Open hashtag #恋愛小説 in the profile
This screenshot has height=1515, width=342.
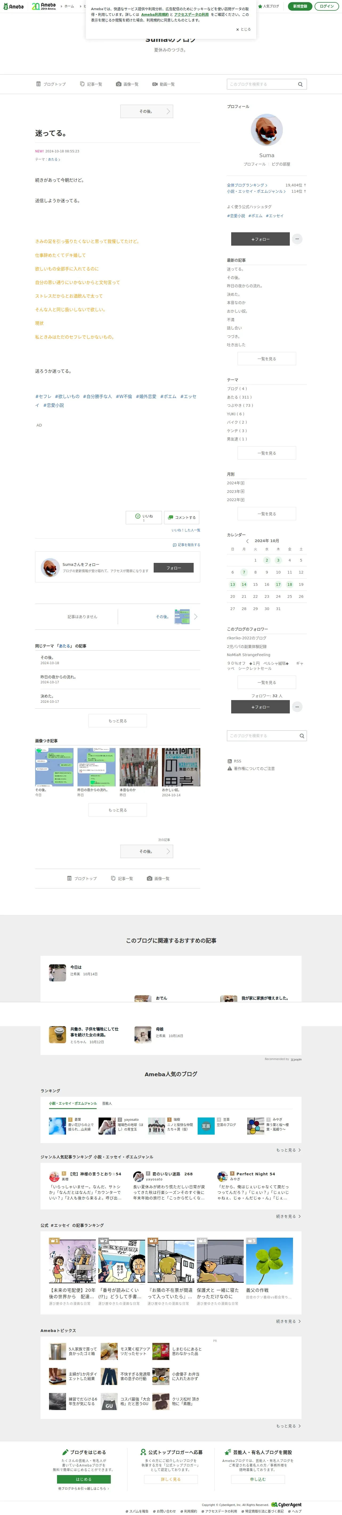pos(236,216)
